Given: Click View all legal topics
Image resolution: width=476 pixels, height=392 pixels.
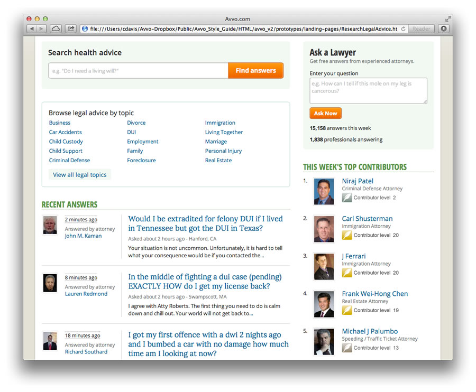Looking at the screenshot, I should 80,175.
